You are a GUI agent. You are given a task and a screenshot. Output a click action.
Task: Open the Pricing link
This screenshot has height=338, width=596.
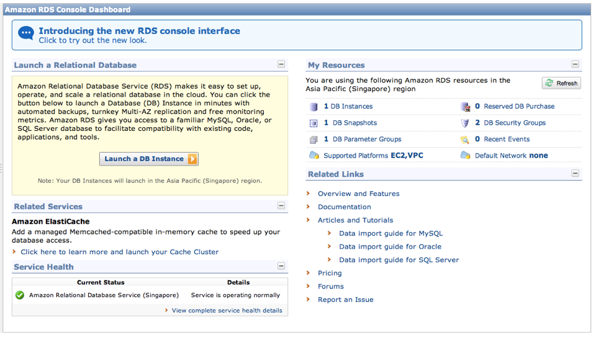pyautogui.click(x=330, y=273)
